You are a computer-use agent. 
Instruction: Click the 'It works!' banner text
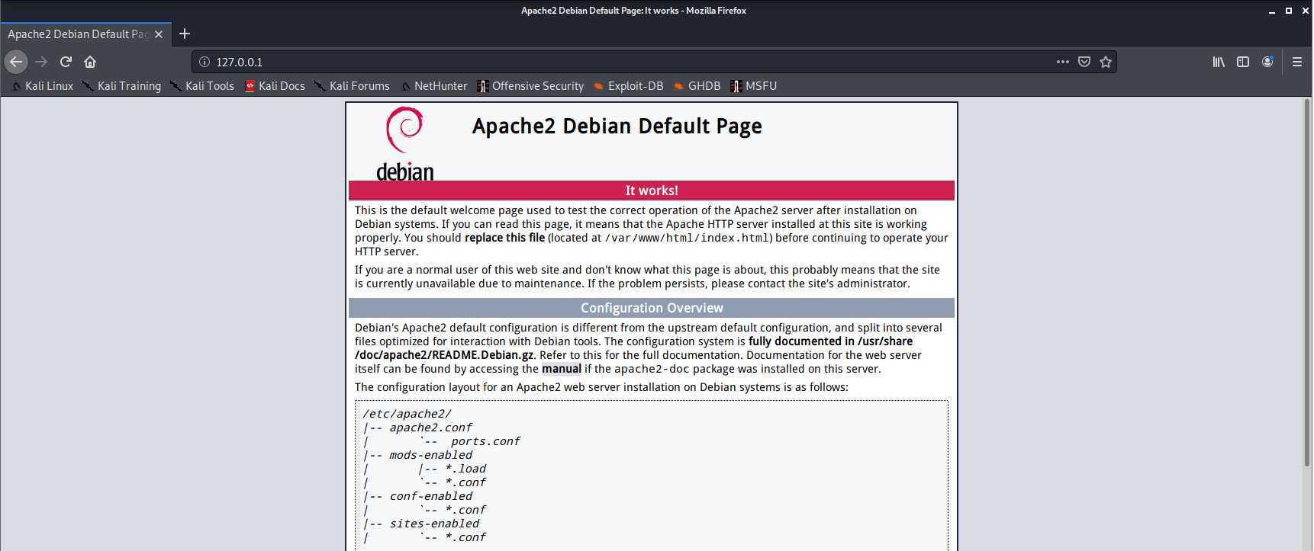(x=652, y=191)
